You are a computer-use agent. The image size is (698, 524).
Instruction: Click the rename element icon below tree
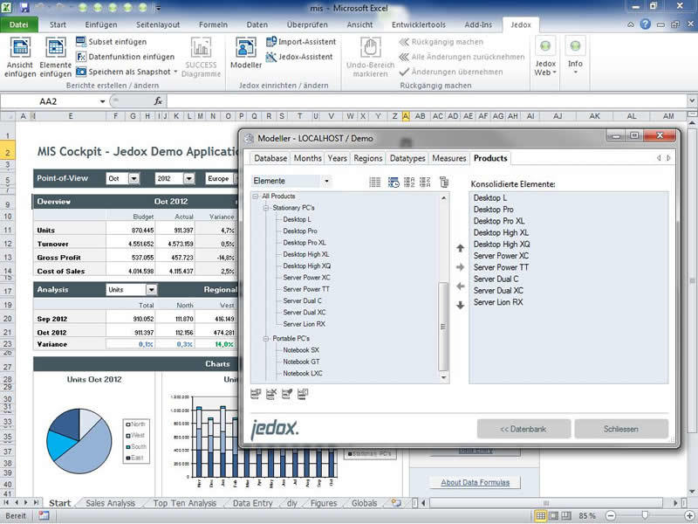pyautogui.click(x=287, y=394)
